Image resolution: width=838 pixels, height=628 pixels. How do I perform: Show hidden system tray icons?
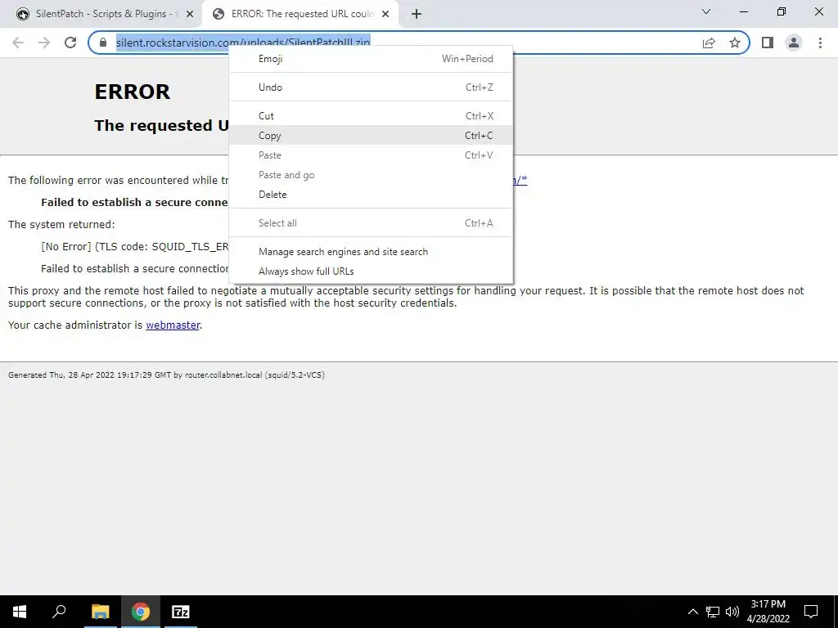click(x=692, y=612)
